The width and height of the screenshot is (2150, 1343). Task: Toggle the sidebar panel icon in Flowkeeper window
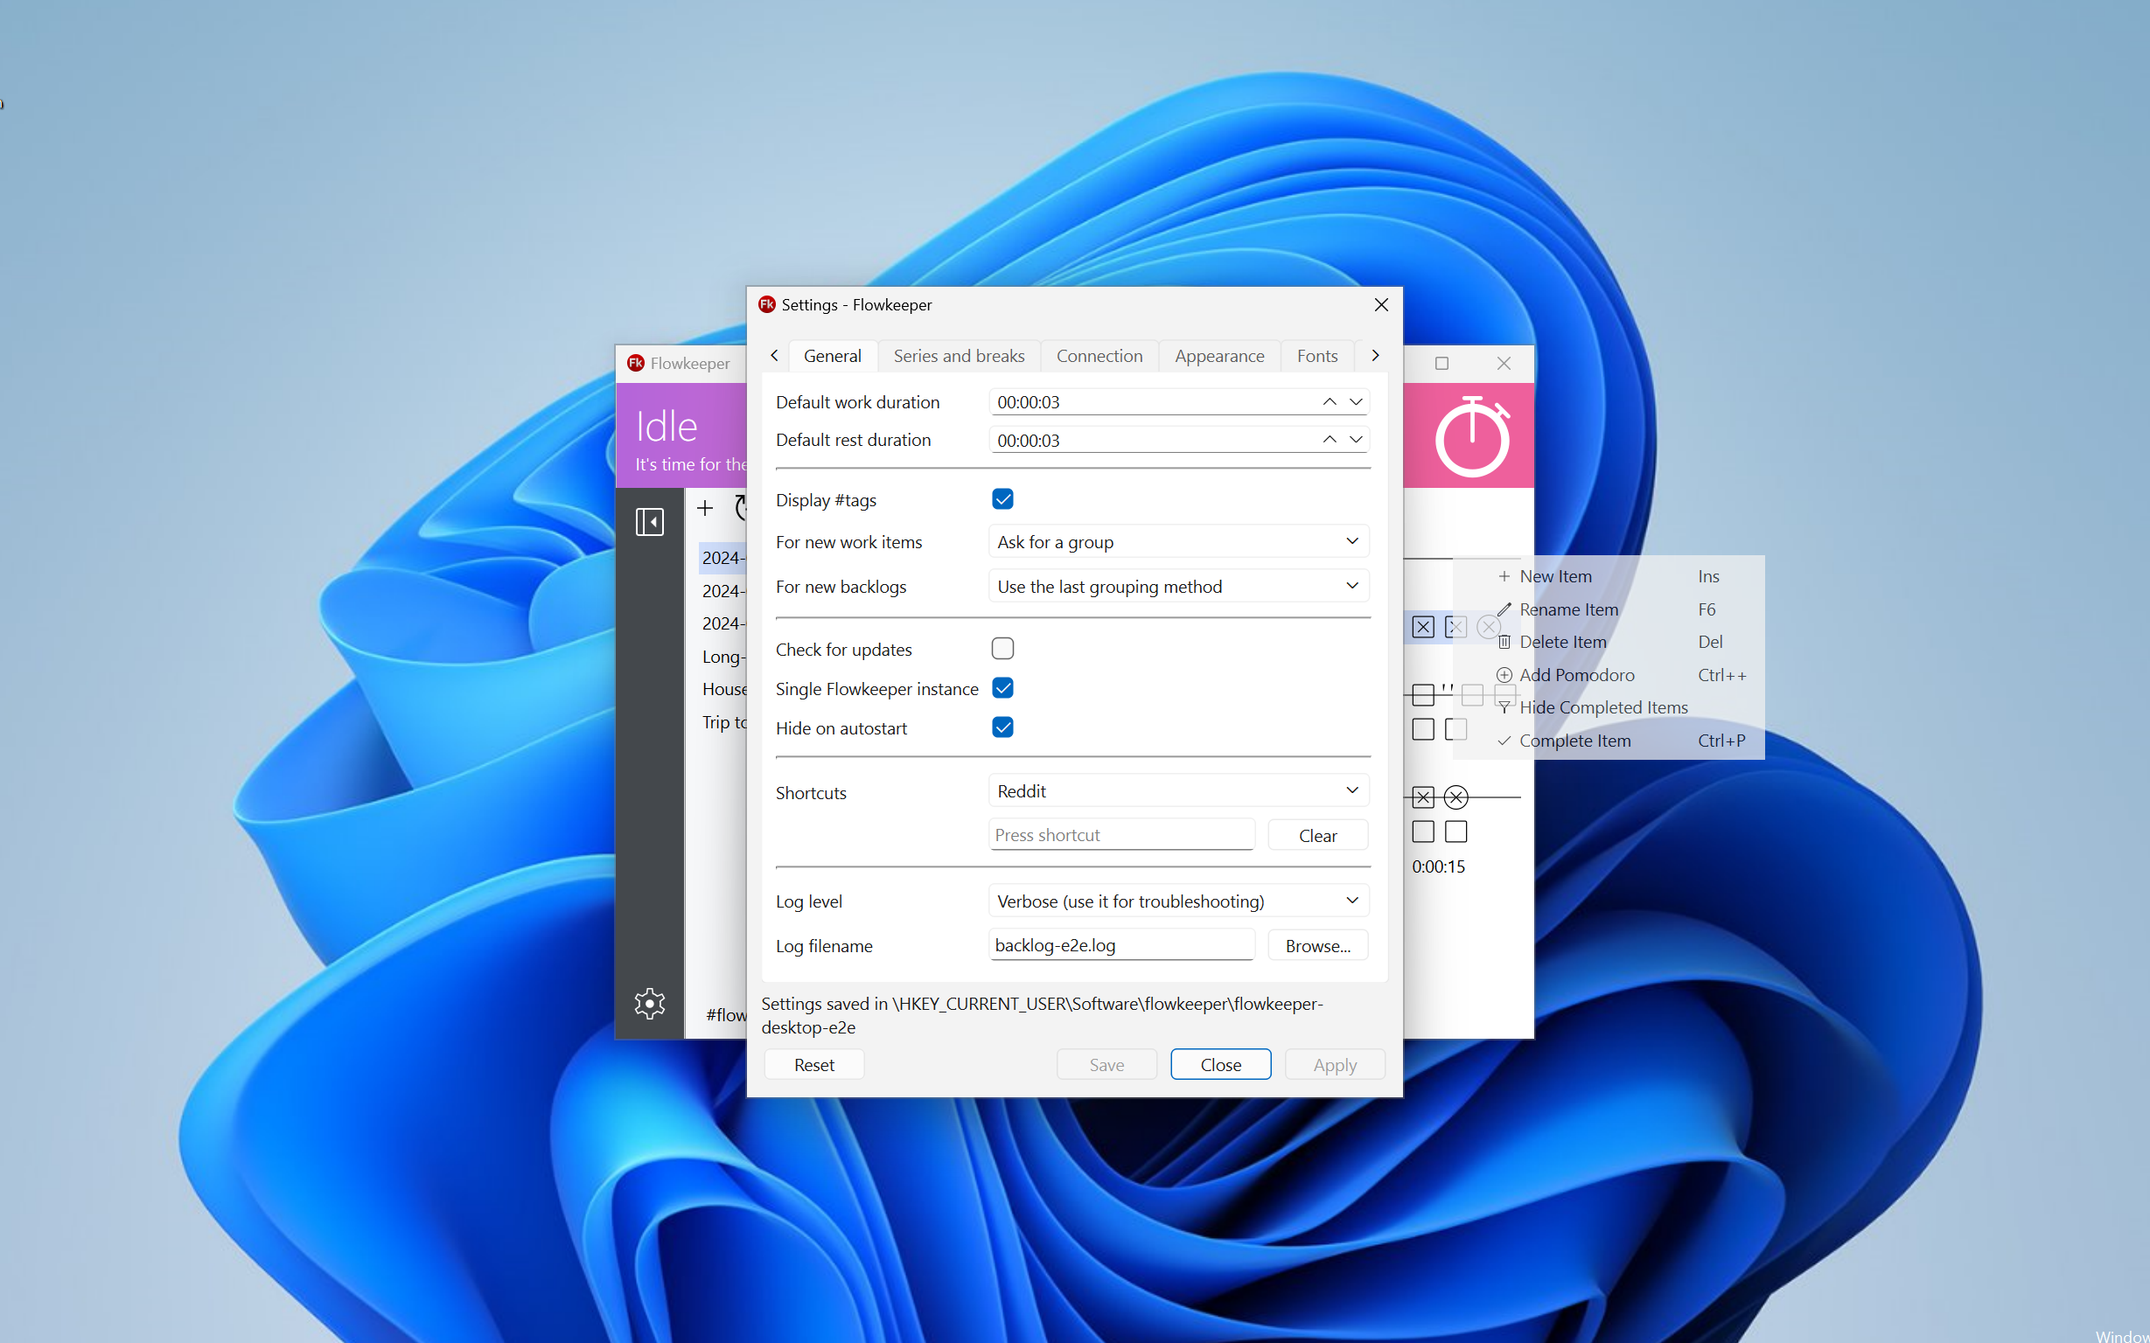pyautogui.click(x=649, y=521)
